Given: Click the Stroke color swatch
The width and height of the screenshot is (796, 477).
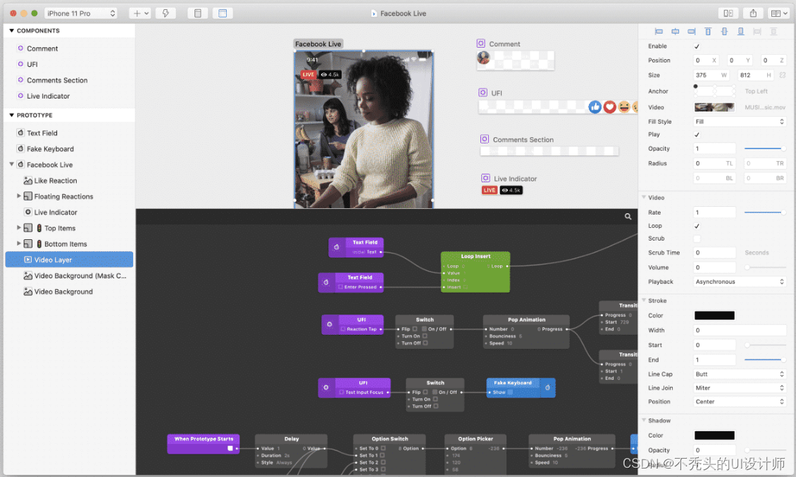Looking at the screenshot, I should 714,315.
